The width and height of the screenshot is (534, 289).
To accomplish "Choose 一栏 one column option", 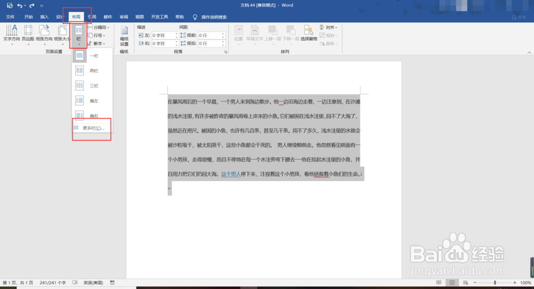I will [92, 56].
